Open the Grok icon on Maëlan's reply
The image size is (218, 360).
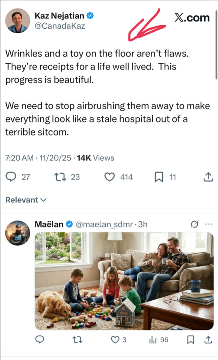(194, 224)
